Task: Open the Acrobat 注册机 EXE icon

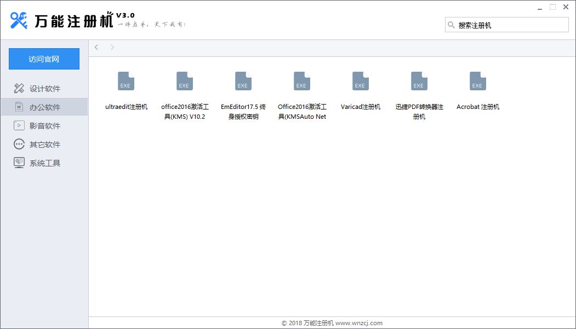Action: click(478, 81)
